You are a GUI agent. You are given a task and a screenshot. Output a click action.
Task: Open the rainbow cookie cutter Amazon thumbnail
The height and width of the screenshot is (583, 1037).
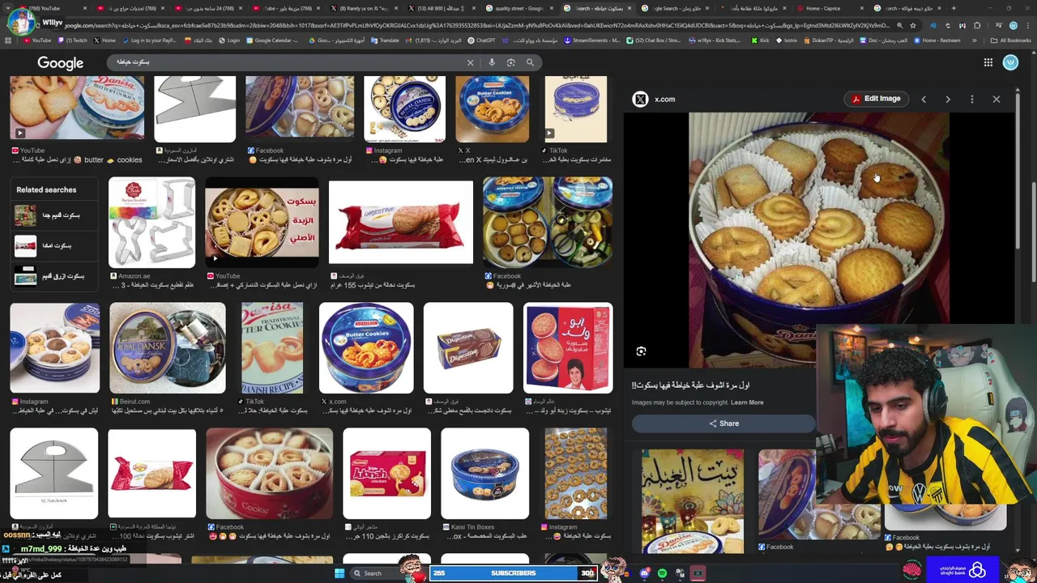152,223
